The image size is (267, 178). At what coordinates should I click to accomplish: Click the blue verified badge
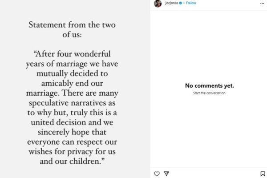(181, 3)
